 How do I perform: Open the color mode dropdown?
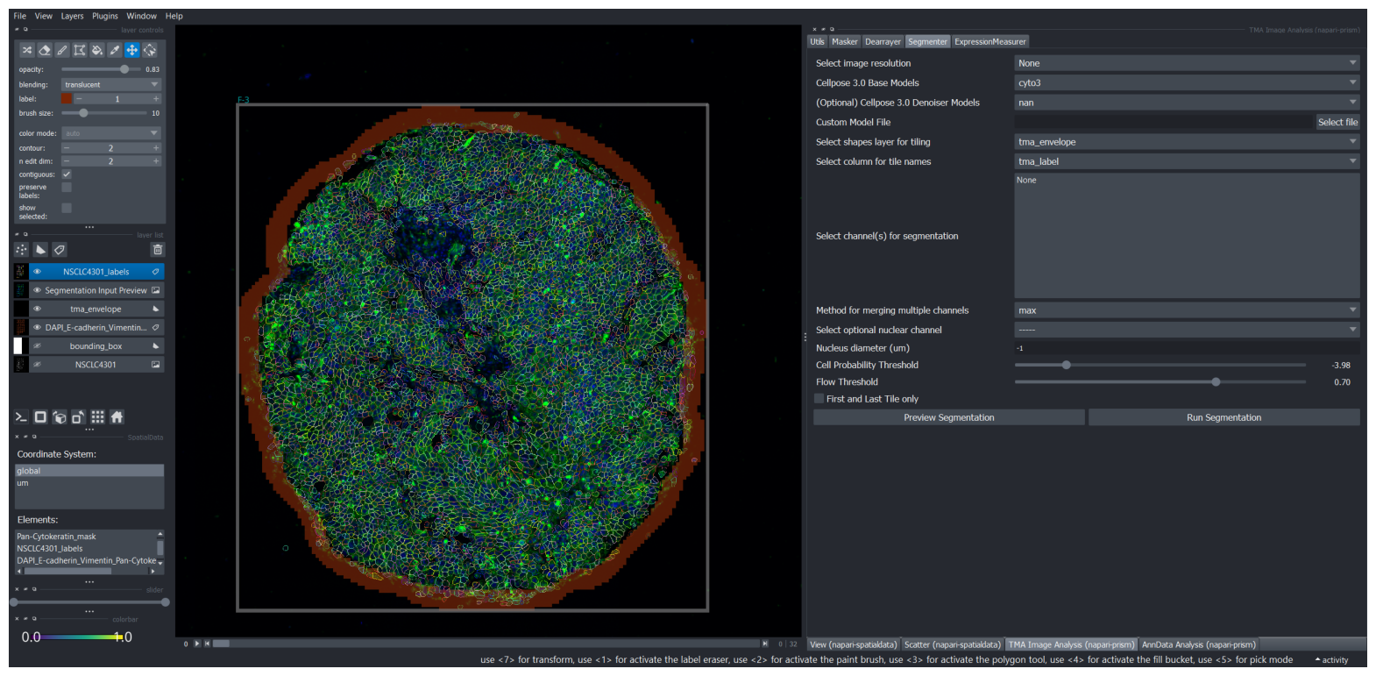pyautogui.click(x=111, y=133)
